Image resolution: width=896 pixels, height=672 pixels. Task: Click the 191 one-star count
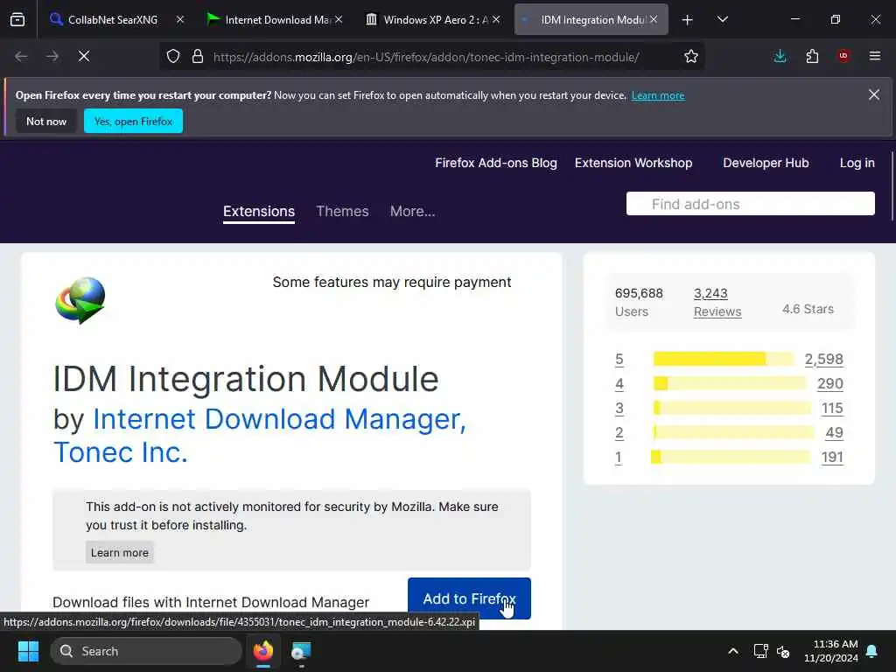[x=832, y=458]
